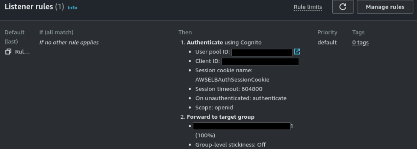Refresh the listener rules list
The width and height of the screenshot is (417, 149).
pos(343,7)
